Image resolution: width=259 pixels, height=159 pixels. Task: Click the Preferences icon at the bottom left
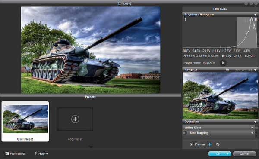click(x=7, y=153)
